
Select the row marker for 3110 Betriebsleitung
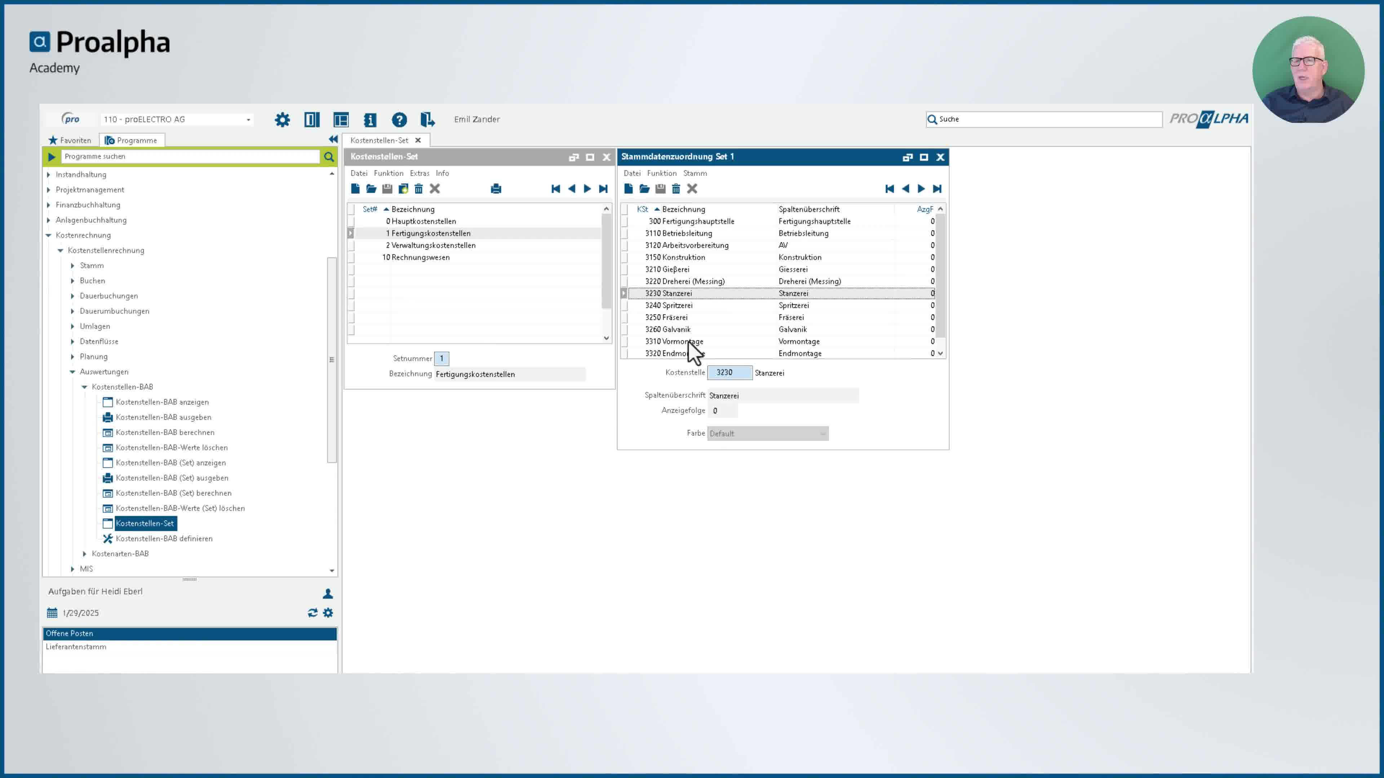(x=624, y=233)
